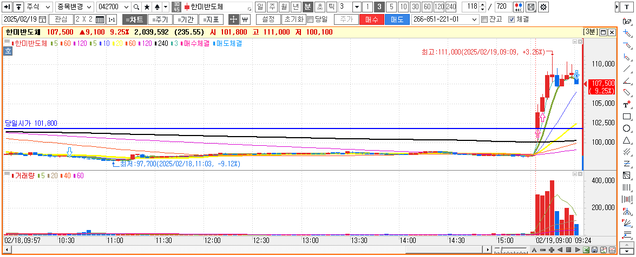The image size is (636, 257).
Task: Click the 설정 settings button
Action: click(x=268, y=19)
